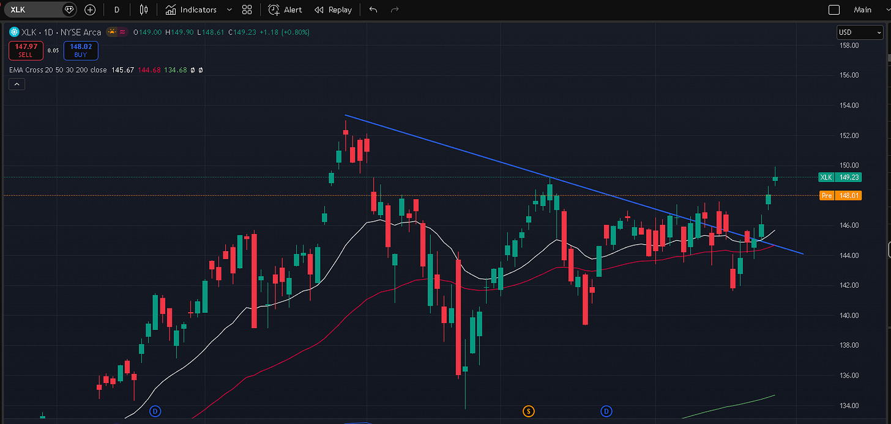
Task: Click the blue D dividend marker beside S
Action: tap(607, 411)
